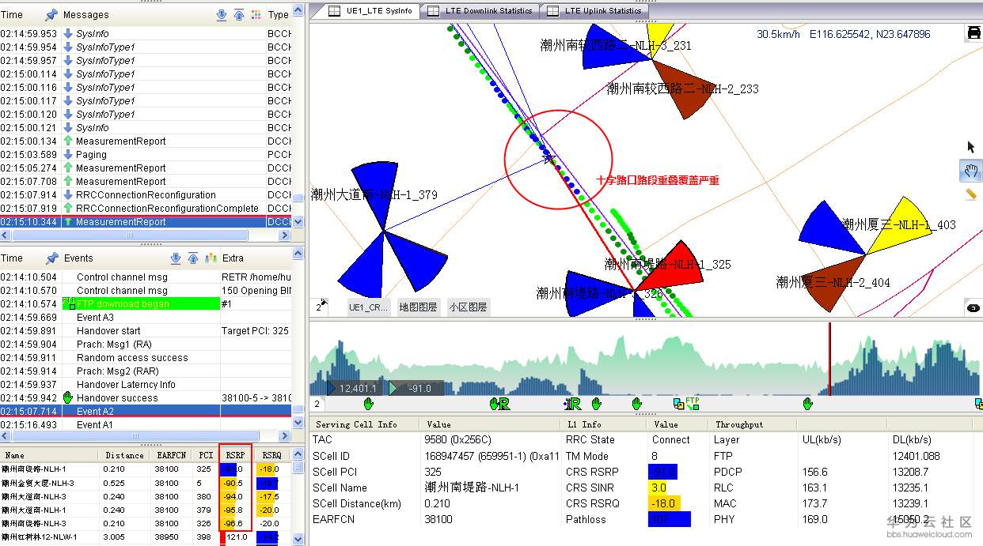983x546 pixels.
Task: Click the scroll-to-top up arrow icon in Messages header
Action: coord(239,14)
